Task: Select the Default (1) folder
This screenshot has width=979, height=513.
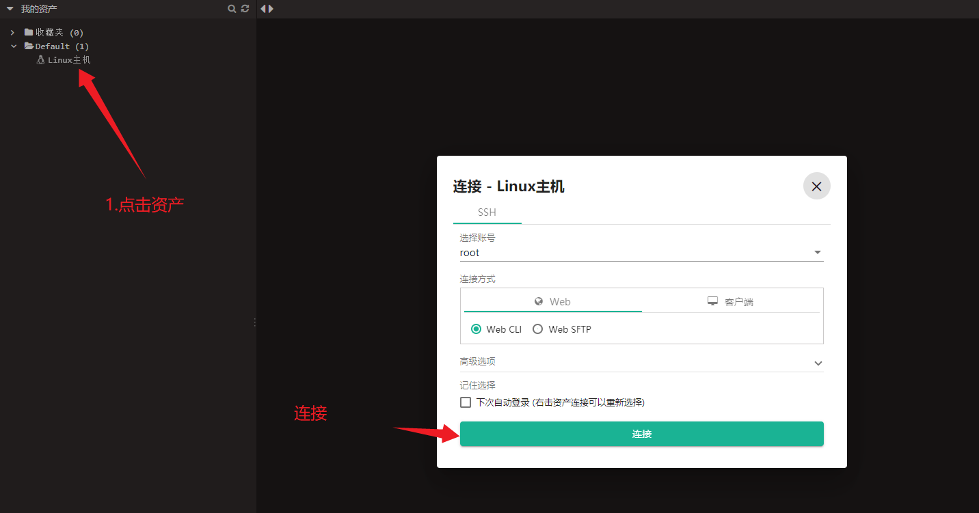Action: (x=62, y=46)
